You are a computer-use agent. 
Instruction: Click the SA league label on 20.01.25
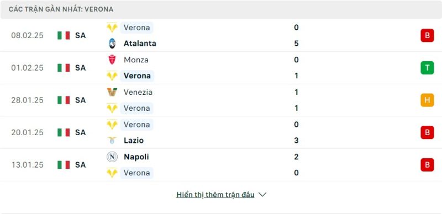[x=80, y=132]
